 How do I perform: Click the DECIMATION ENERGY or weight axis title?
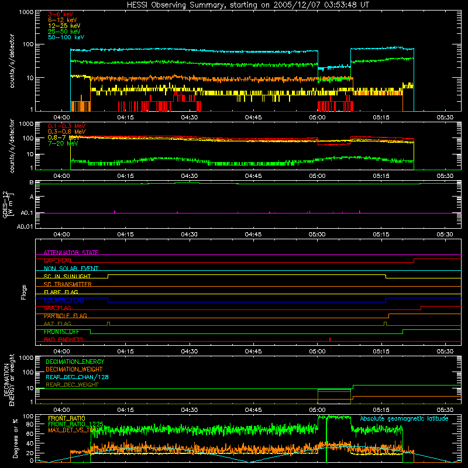coord(9,380)
